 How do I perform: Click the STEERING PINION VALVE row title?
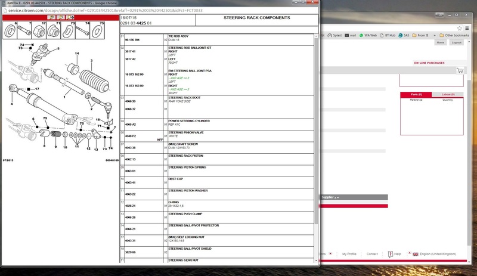pos(187,133)
